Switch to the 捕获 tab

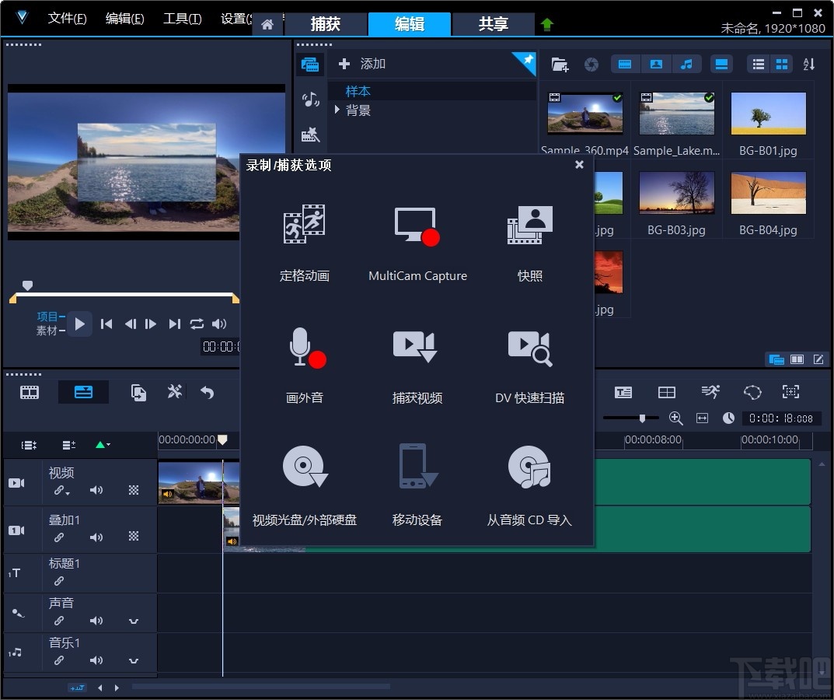point(326,24)
